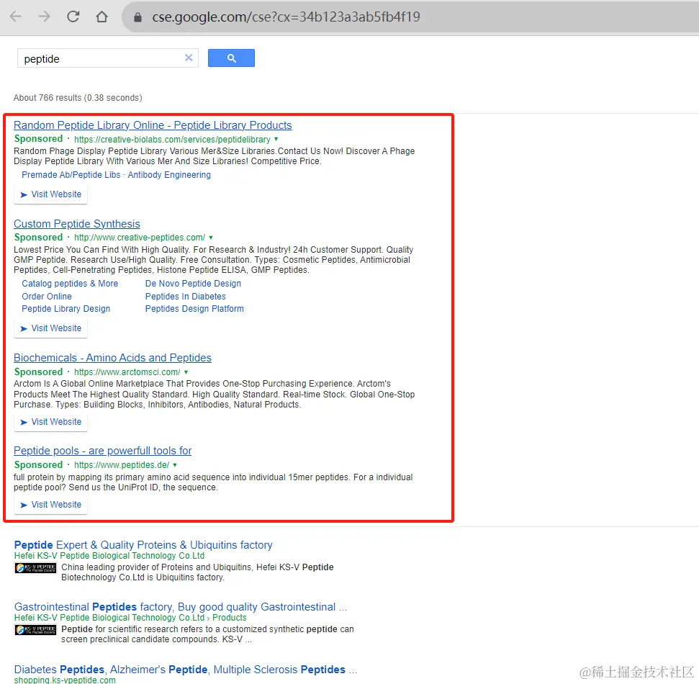Open Custom Peptide Synthesis ad title
699x684 pixels.
[x=77, y=224]
